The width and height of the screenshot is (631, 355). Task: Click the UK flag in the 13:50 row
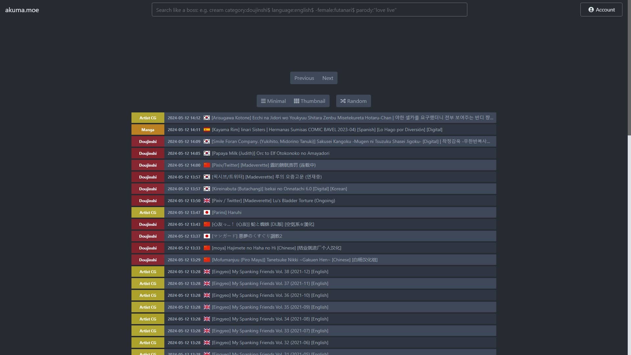(x=207, y=201)
